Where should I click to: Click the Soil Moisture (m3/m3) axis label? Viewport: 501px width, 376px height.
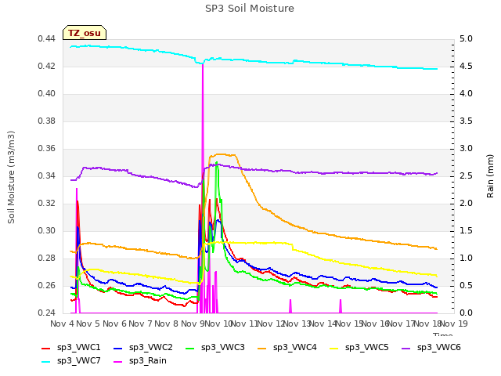coord(11,177)
